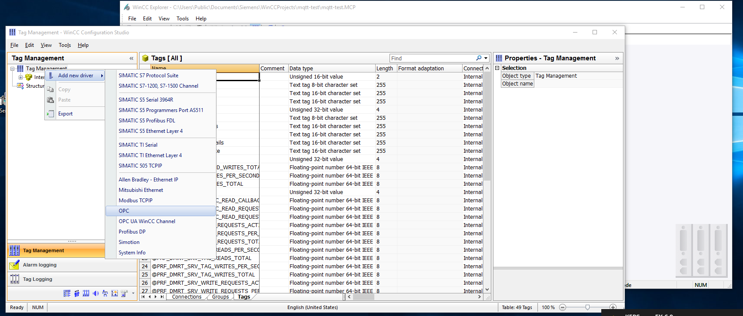Click the Add new driver icon in the context menu
This screenshot has width=743, height=316.
pyautogui.click(x=51, y=76)
